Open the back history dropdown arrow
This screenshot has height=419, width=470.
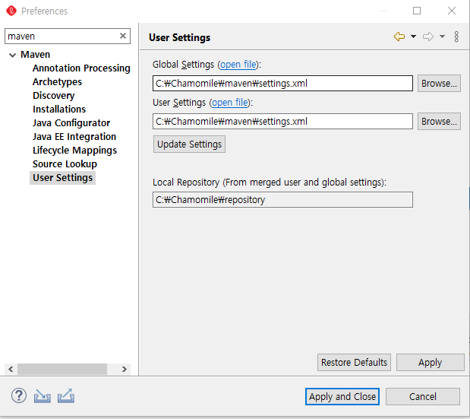click(413, 37)
